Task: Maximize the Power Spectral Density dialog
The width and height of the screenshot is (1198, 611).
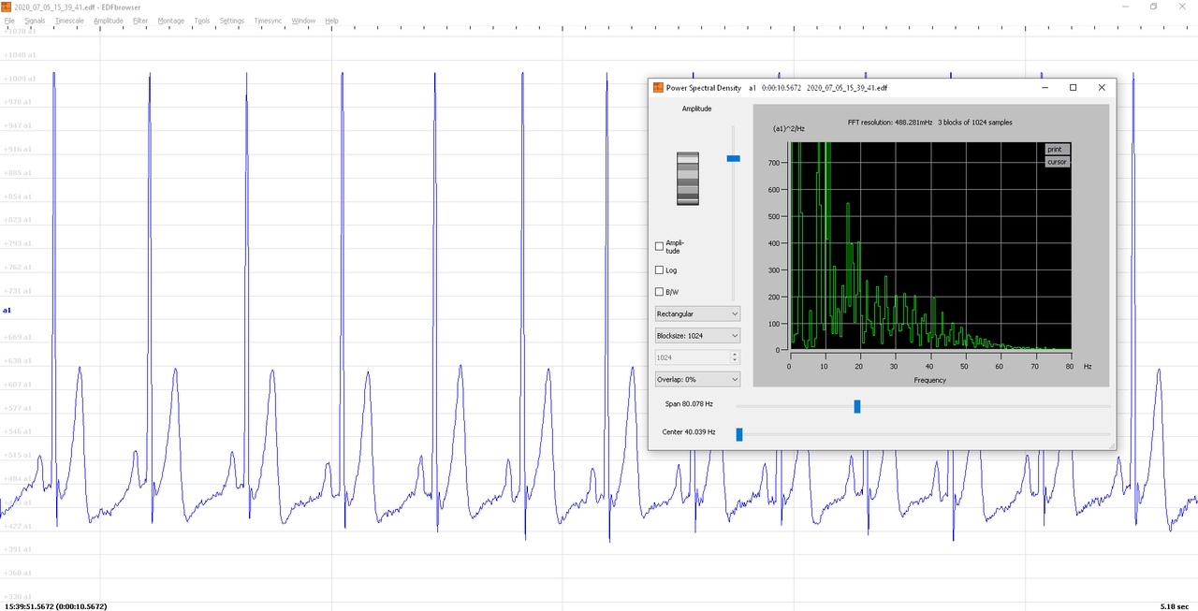Action: [1073, 88]
